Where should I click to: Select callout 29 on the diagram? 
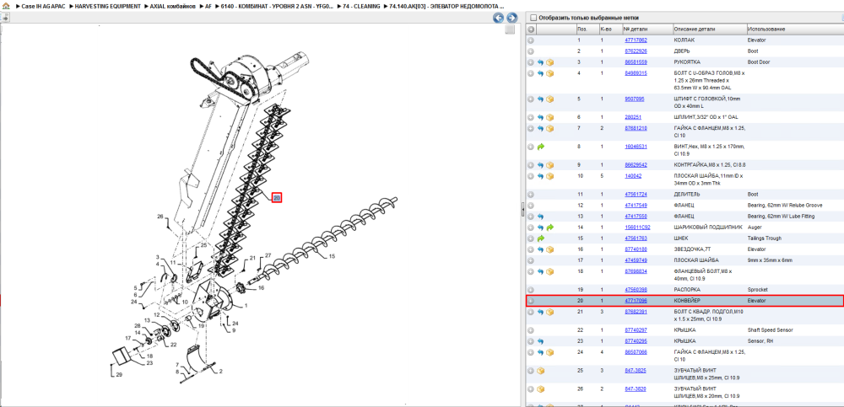point(119,374)
